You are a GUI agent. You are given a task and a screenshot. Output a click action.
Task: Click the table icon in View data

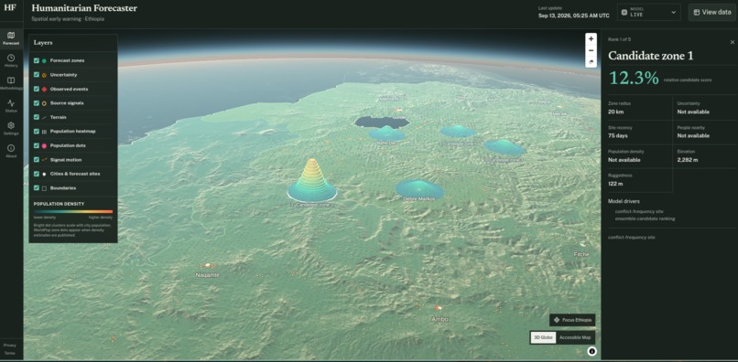697,12
